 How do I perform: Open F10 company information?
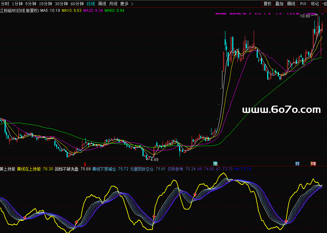303,4
